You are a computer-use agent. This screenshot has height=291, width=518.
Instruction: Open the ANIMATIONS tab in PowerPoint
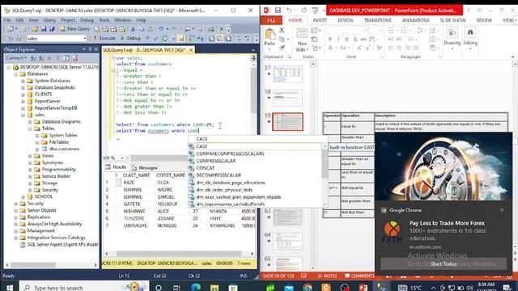415,20
